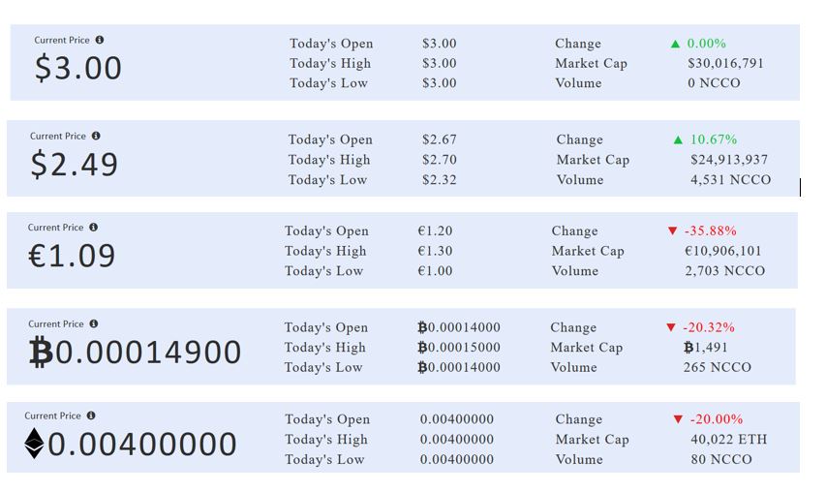Select the red down arrow beside -20.00%
826x492 pixels.
(678, 419)
